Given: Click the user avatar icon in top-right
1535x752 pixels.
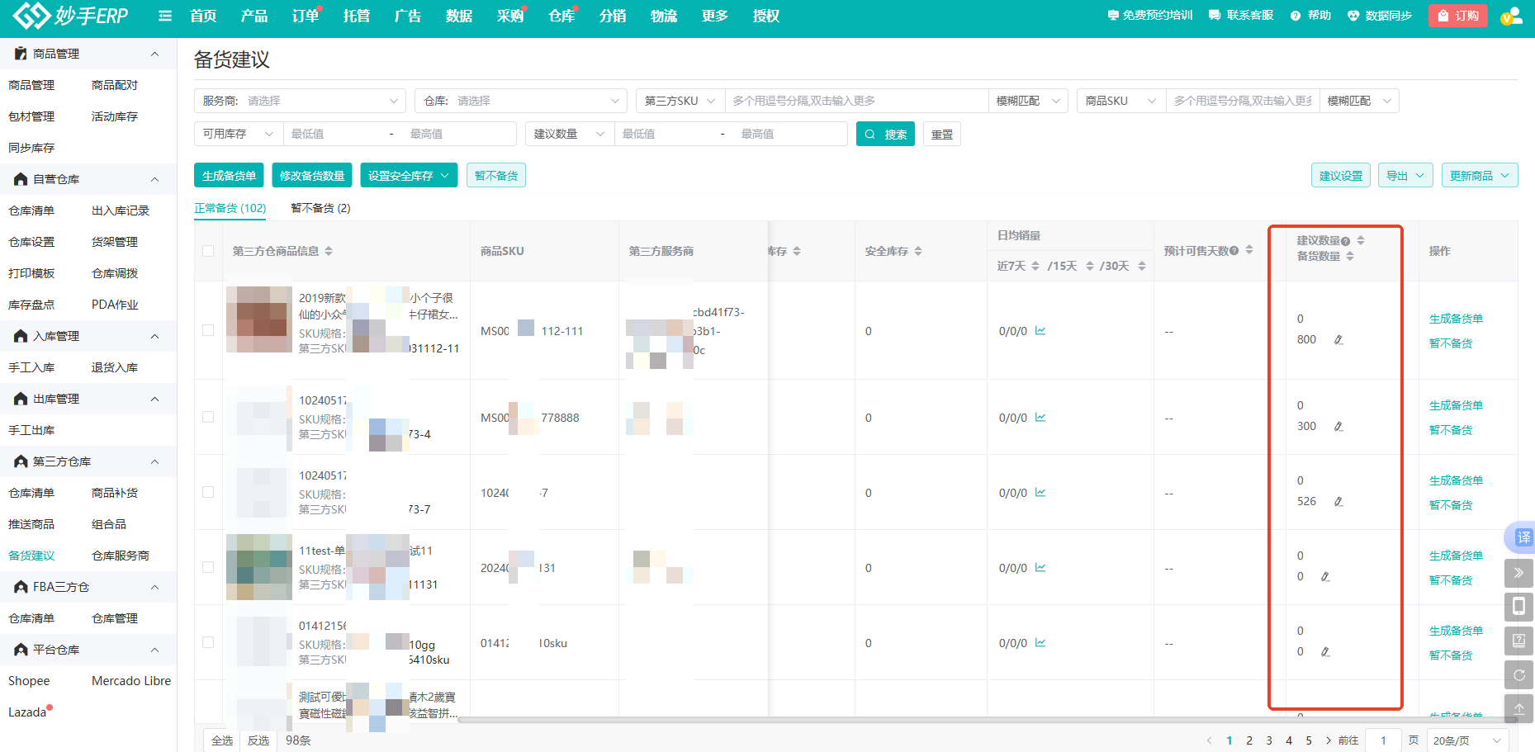Looking at the screenshot, I should [x=1510, y=16].
